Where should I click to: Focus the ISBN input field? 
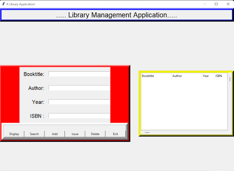tap(79, 116)
